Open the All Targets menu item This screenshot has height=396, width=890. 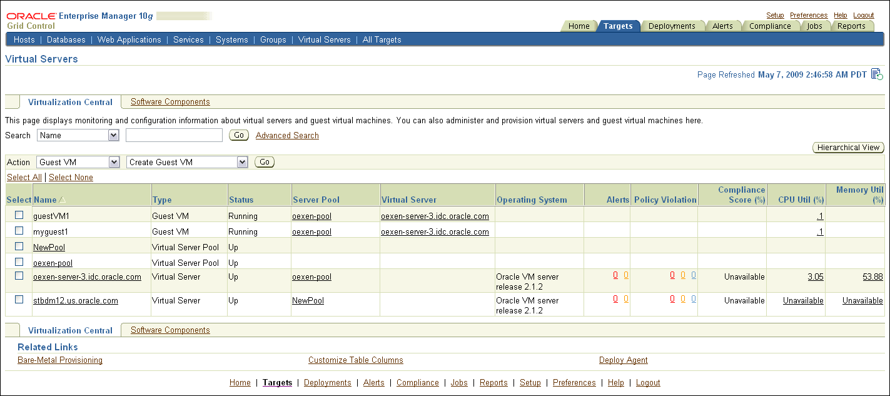(x=382, y=39)
